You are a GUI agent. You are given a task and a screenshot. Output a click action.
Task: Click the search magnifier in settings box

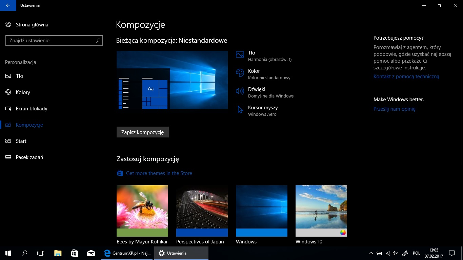coord(98,41)
